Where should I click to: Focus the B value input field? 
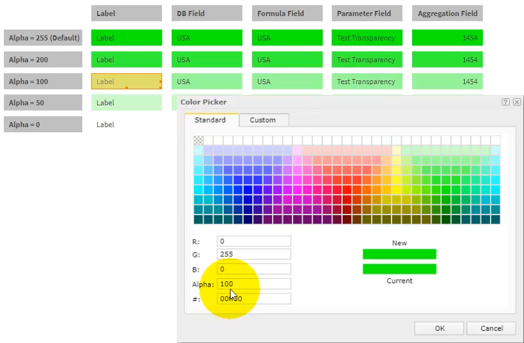click(254, 269)
